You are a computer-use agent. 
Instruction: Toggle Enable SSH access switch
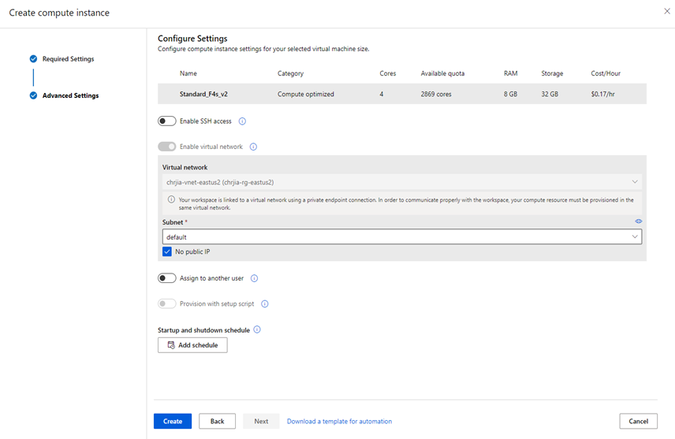pyautogui.click(x=167, y=121)
